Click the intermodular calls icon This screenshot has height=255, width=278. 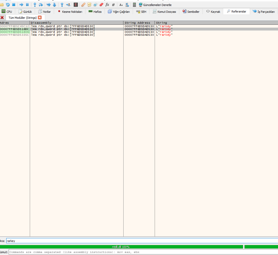[127, 5]
